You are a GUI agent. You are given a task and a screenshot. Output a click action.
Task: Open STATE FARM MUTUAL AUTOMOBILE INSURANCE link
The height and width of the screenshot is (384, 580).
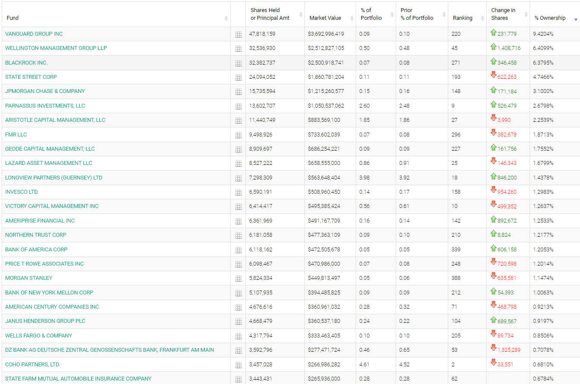[x=78, y=379]
